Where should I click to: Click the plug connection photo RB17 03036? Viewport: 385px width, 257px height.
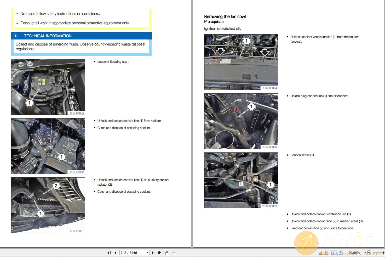click(241, 121)
